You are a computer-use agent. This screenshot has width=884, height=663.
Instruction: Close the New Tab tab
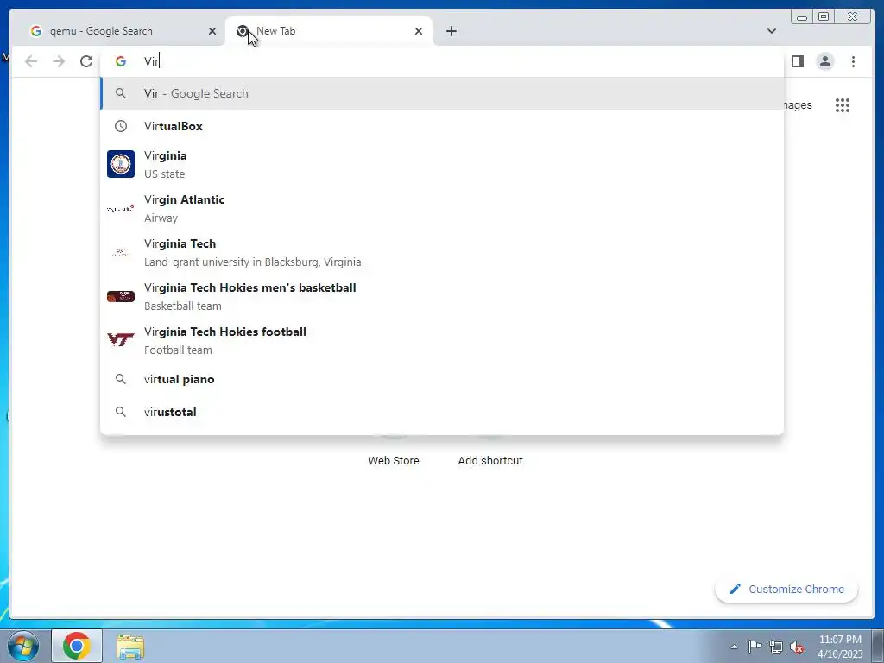pos(419,31)
